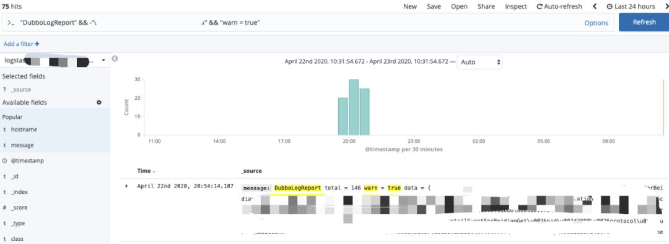Open the Last 24 hours time picker

coord(631,6)
